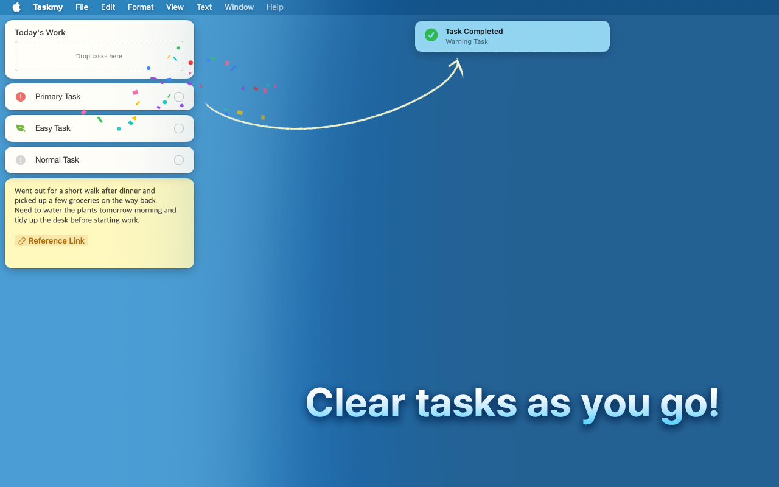
Task: Complete Normal Task using its circle
Action: pyautogui.click(x=179, y=160)
